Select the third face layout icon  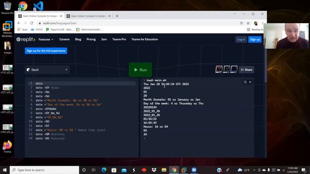[x=234, y=69]
